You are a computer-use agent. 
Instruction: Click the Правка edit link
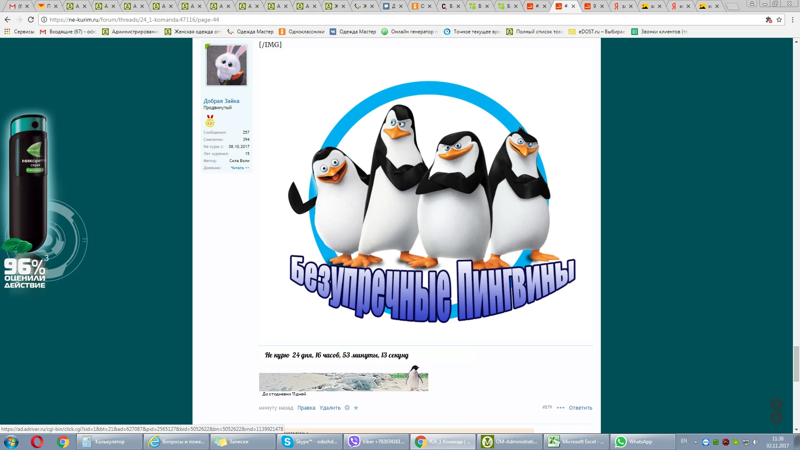click(x=306, y=408)
